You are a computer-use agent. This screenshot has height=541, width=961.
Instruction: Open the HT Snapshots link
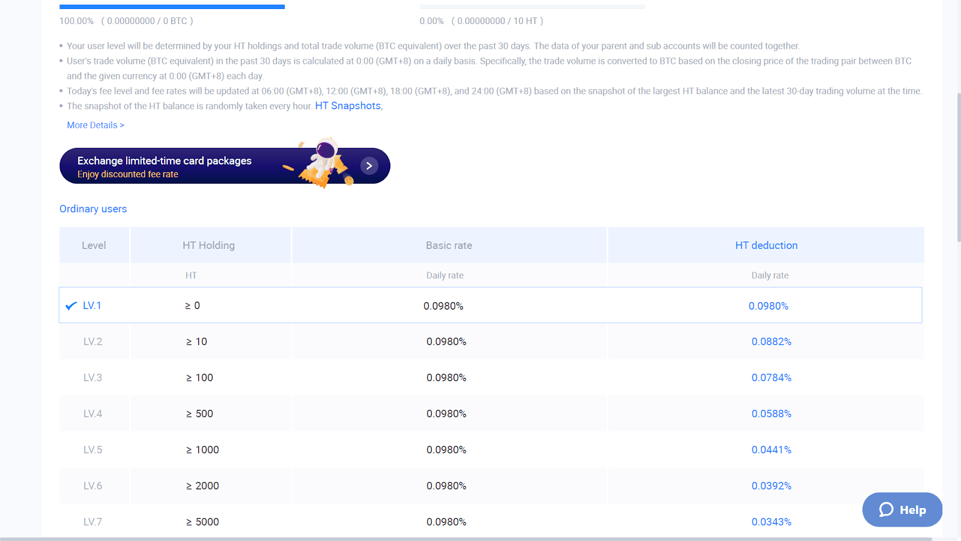tap(348, 106)
